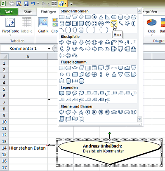
Task: Click cell with Hier stehen Daten
Action: pyautogui.click(x=28, y=148)
